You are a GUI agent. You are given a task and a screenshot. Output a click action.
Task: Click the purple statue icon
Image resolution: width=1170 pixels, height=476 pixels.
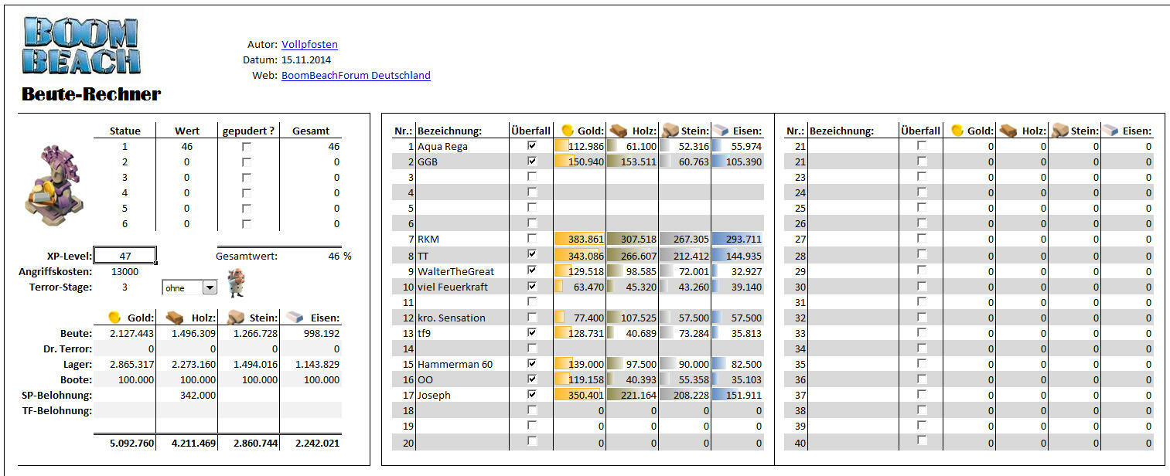[x=53, y=186]
